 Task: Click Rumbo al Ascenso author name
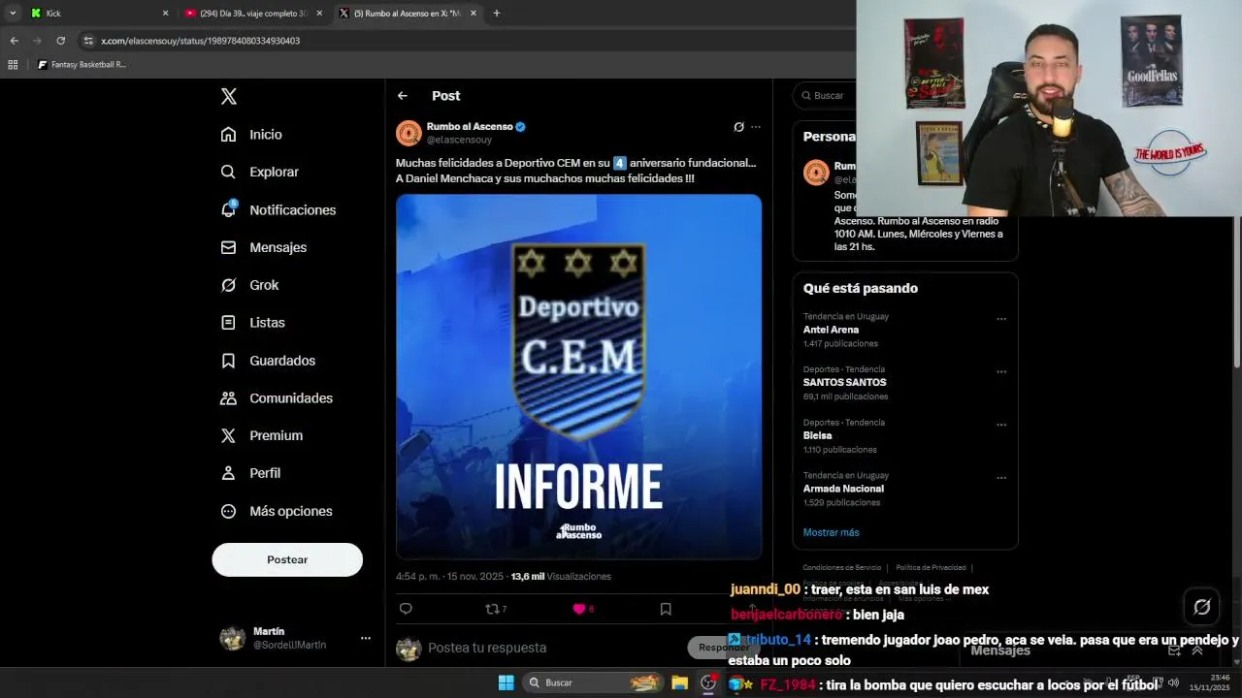(x=470, y=127)
